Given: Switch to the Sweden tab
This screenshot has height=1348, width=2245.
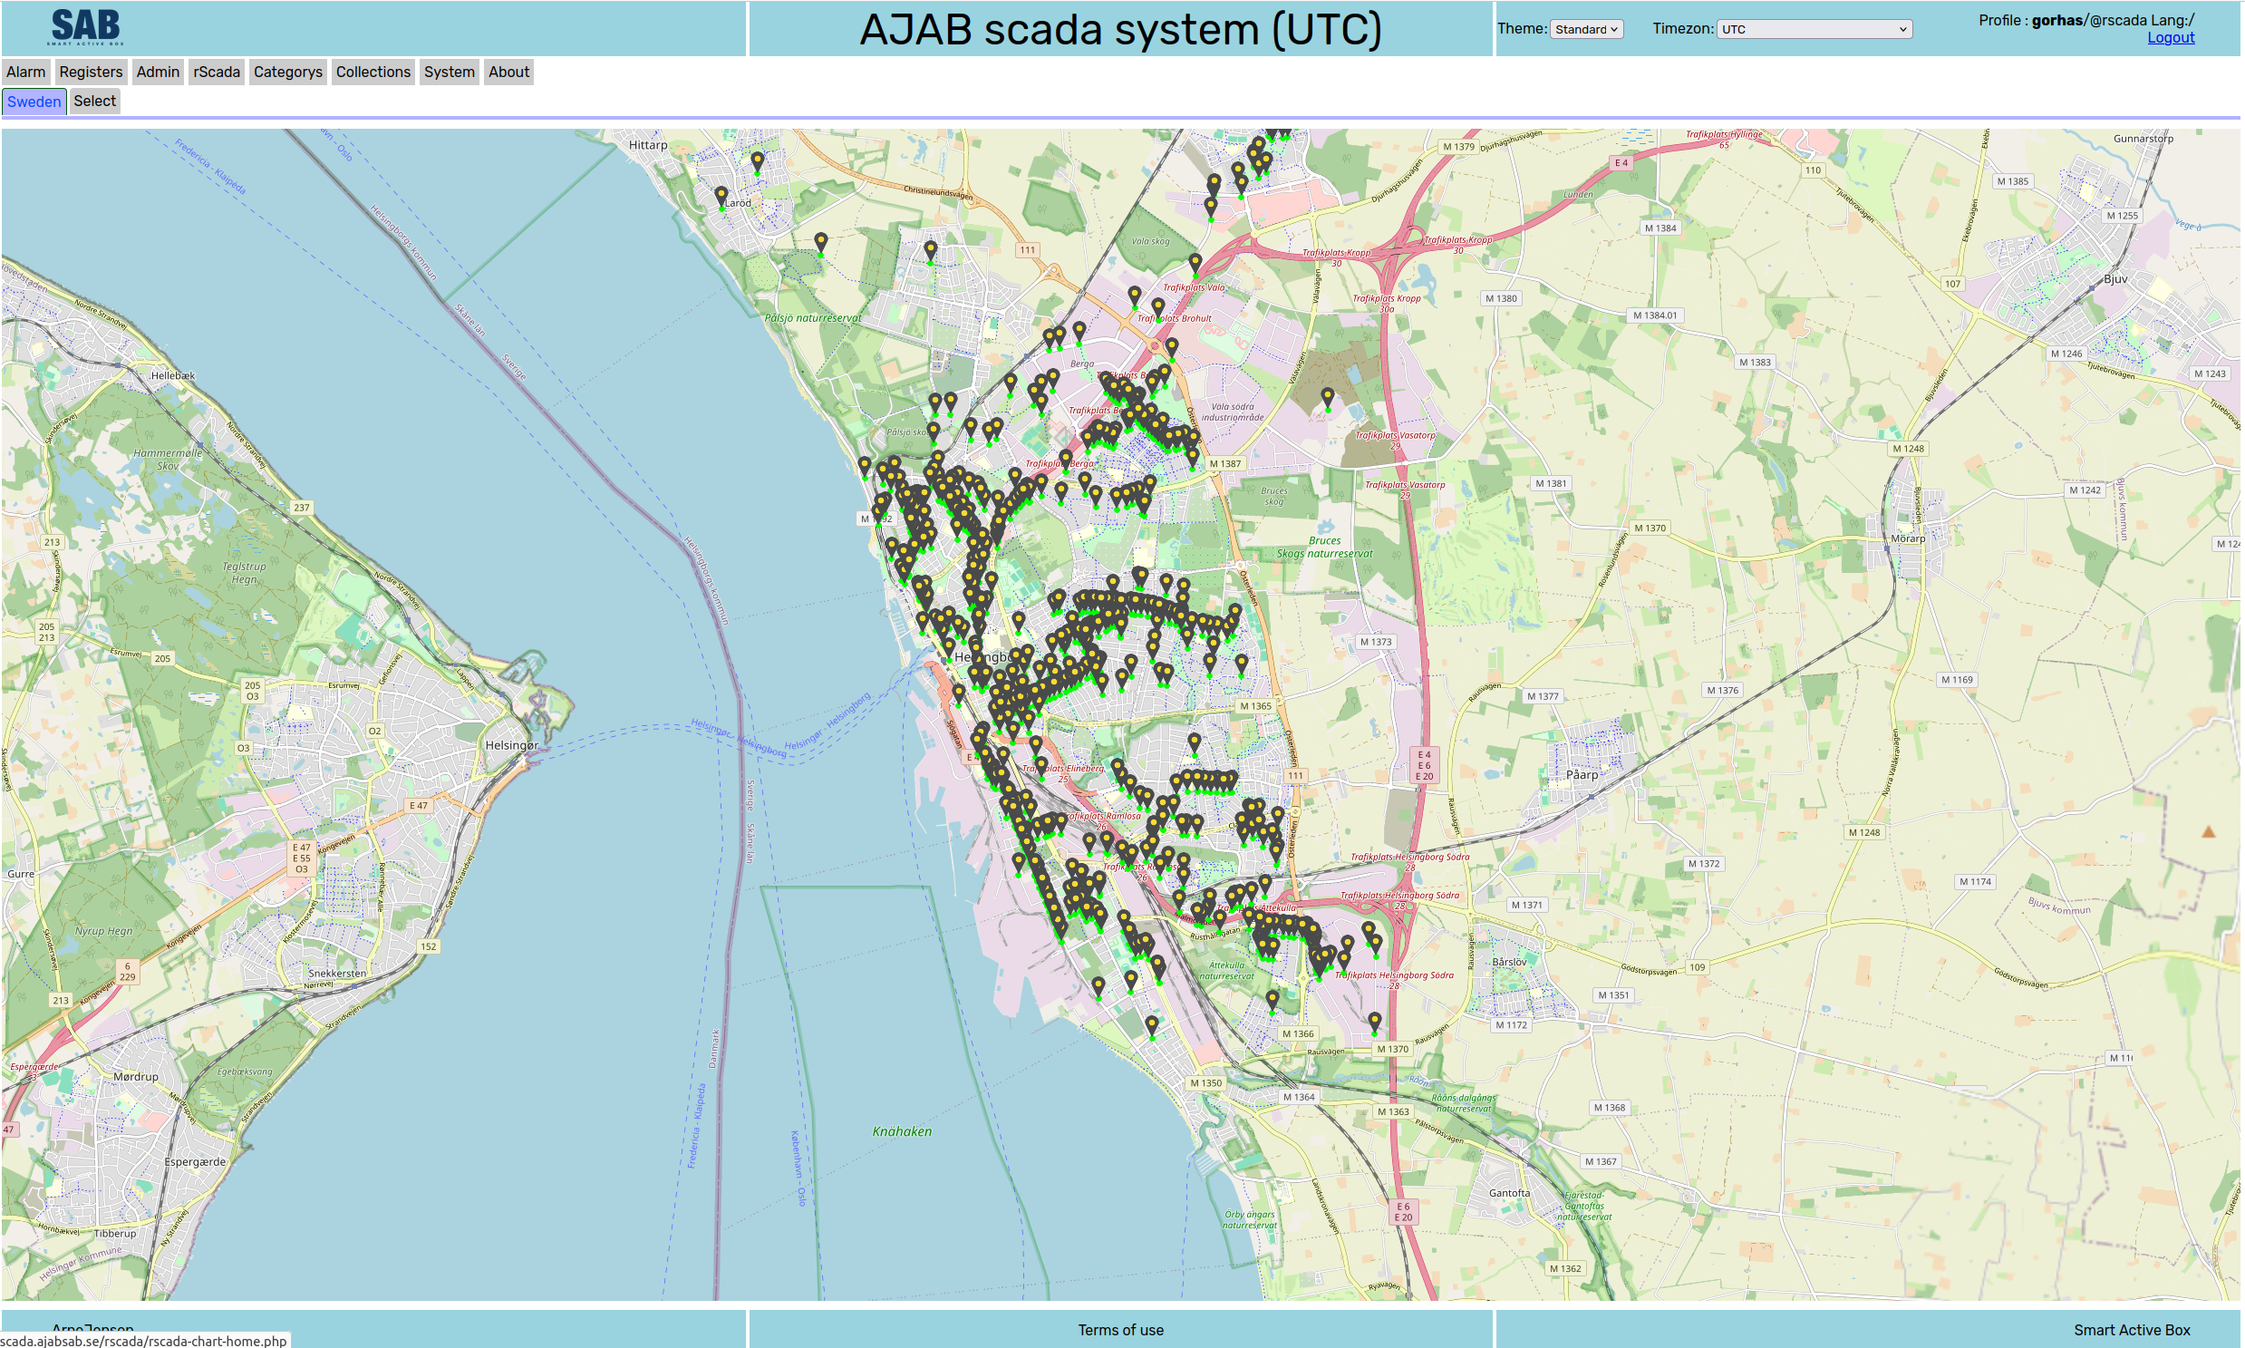Looking at the screenshot, I should point(34,101).
